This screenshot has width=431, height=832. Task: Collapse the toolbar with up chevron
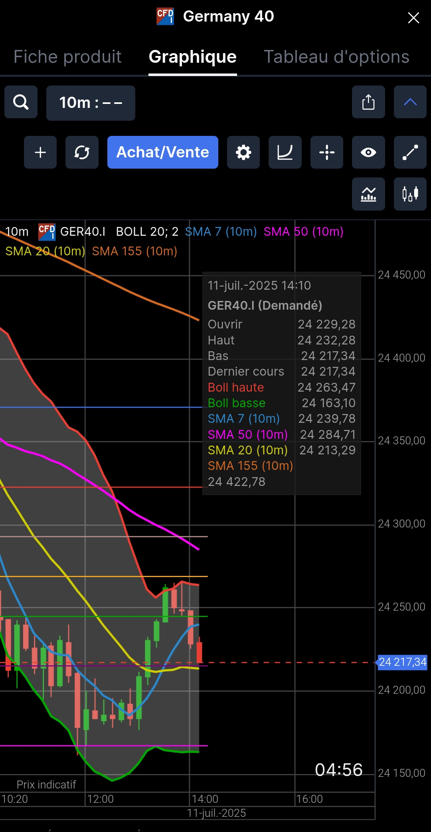pos(410,102)
